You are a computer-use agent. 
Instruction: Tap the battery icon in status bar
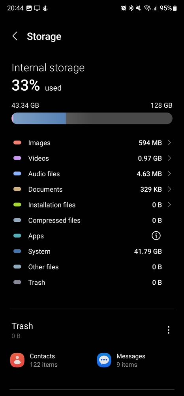click(175, 8)
